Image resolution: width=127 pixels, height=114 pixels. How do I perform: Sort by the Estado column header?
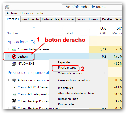[70, 33]
